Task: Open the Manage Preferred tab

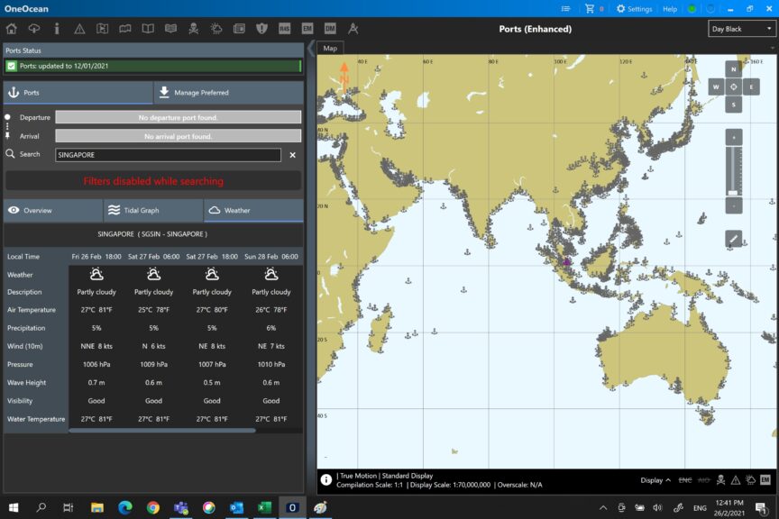Action: (x=228, y=93)
